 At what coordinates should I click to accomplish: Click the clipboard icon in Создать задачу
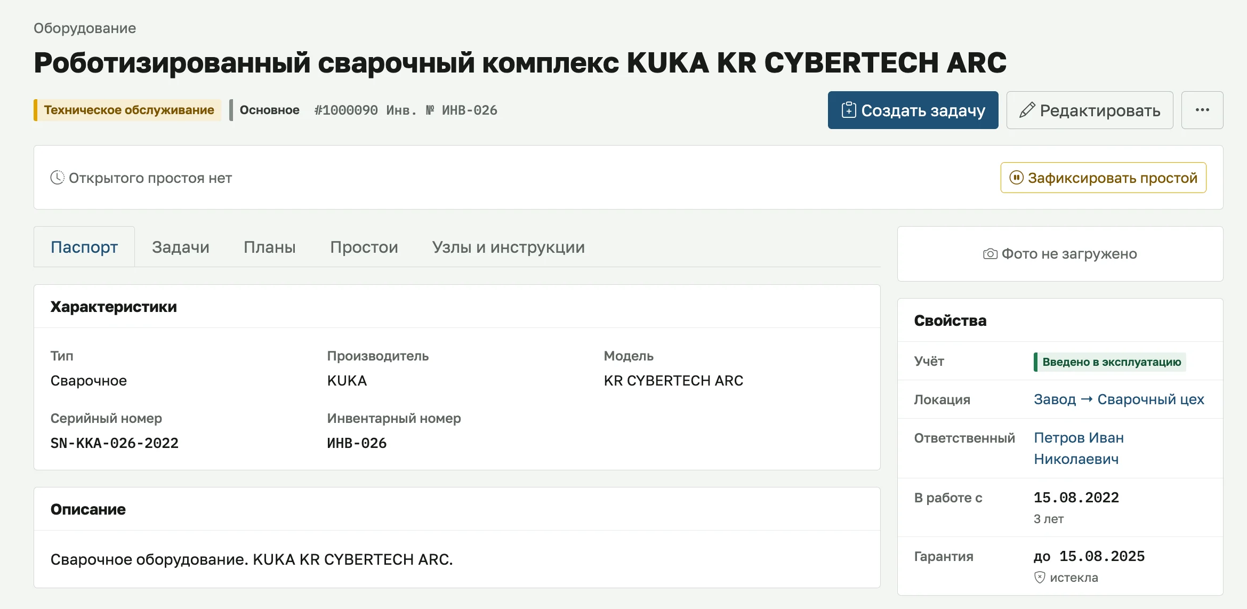click(848, 110)
